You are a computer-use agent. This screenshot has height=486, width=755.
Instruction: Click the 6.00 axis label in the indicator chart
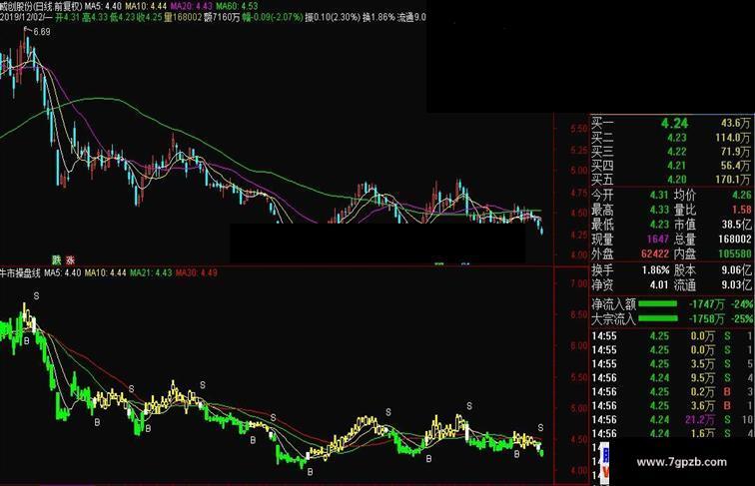pyautogui.click(x=579, y=346)
